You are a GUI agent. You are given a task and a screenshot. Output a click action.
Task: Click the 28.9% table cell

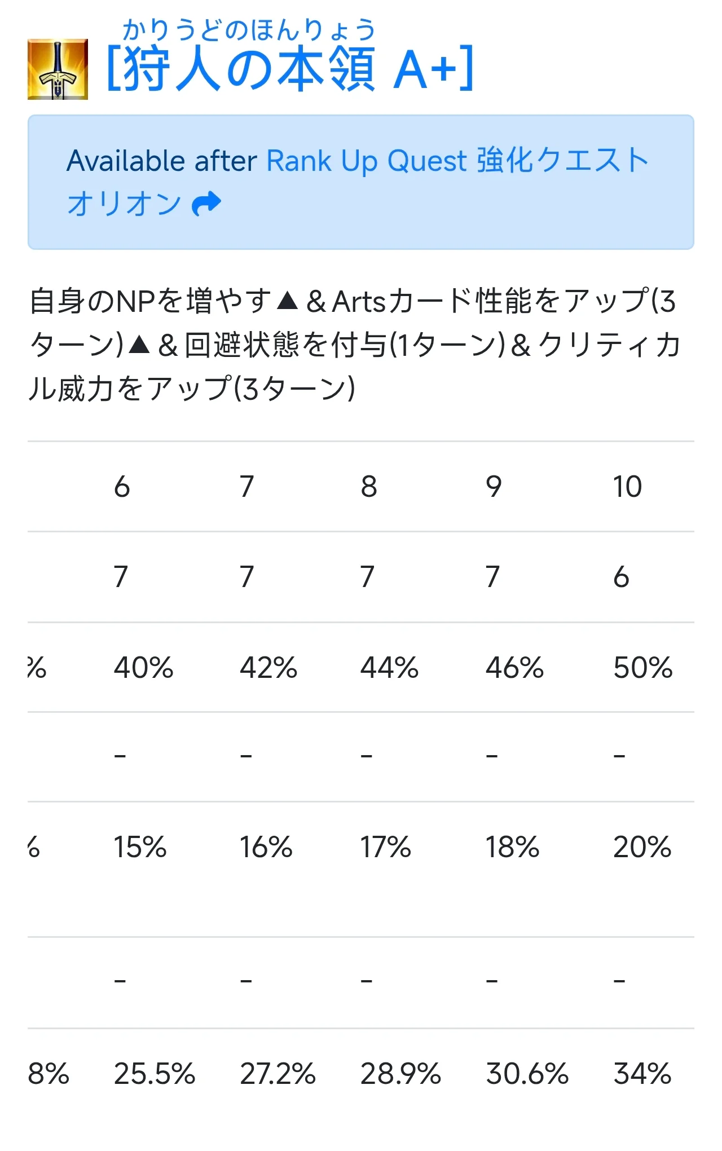click(x=400, y=1074)
